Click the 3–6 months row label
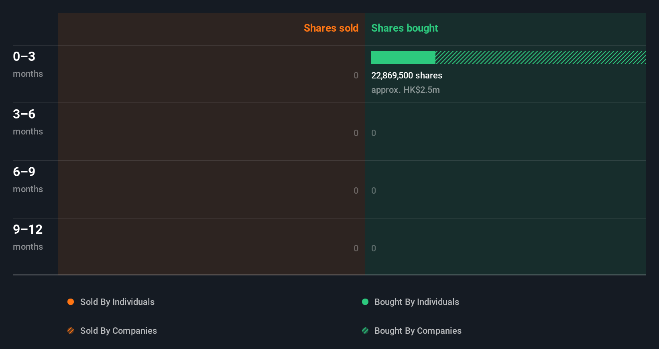 point(28,122)
